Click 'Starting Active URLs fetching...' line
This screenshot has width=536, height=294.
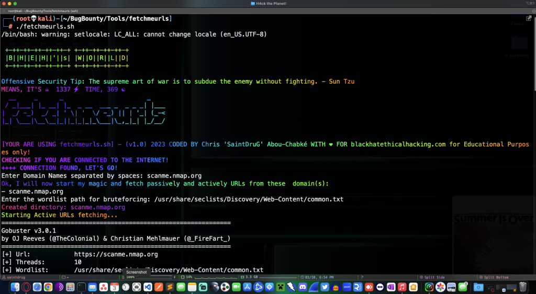(x=60, y=215)
